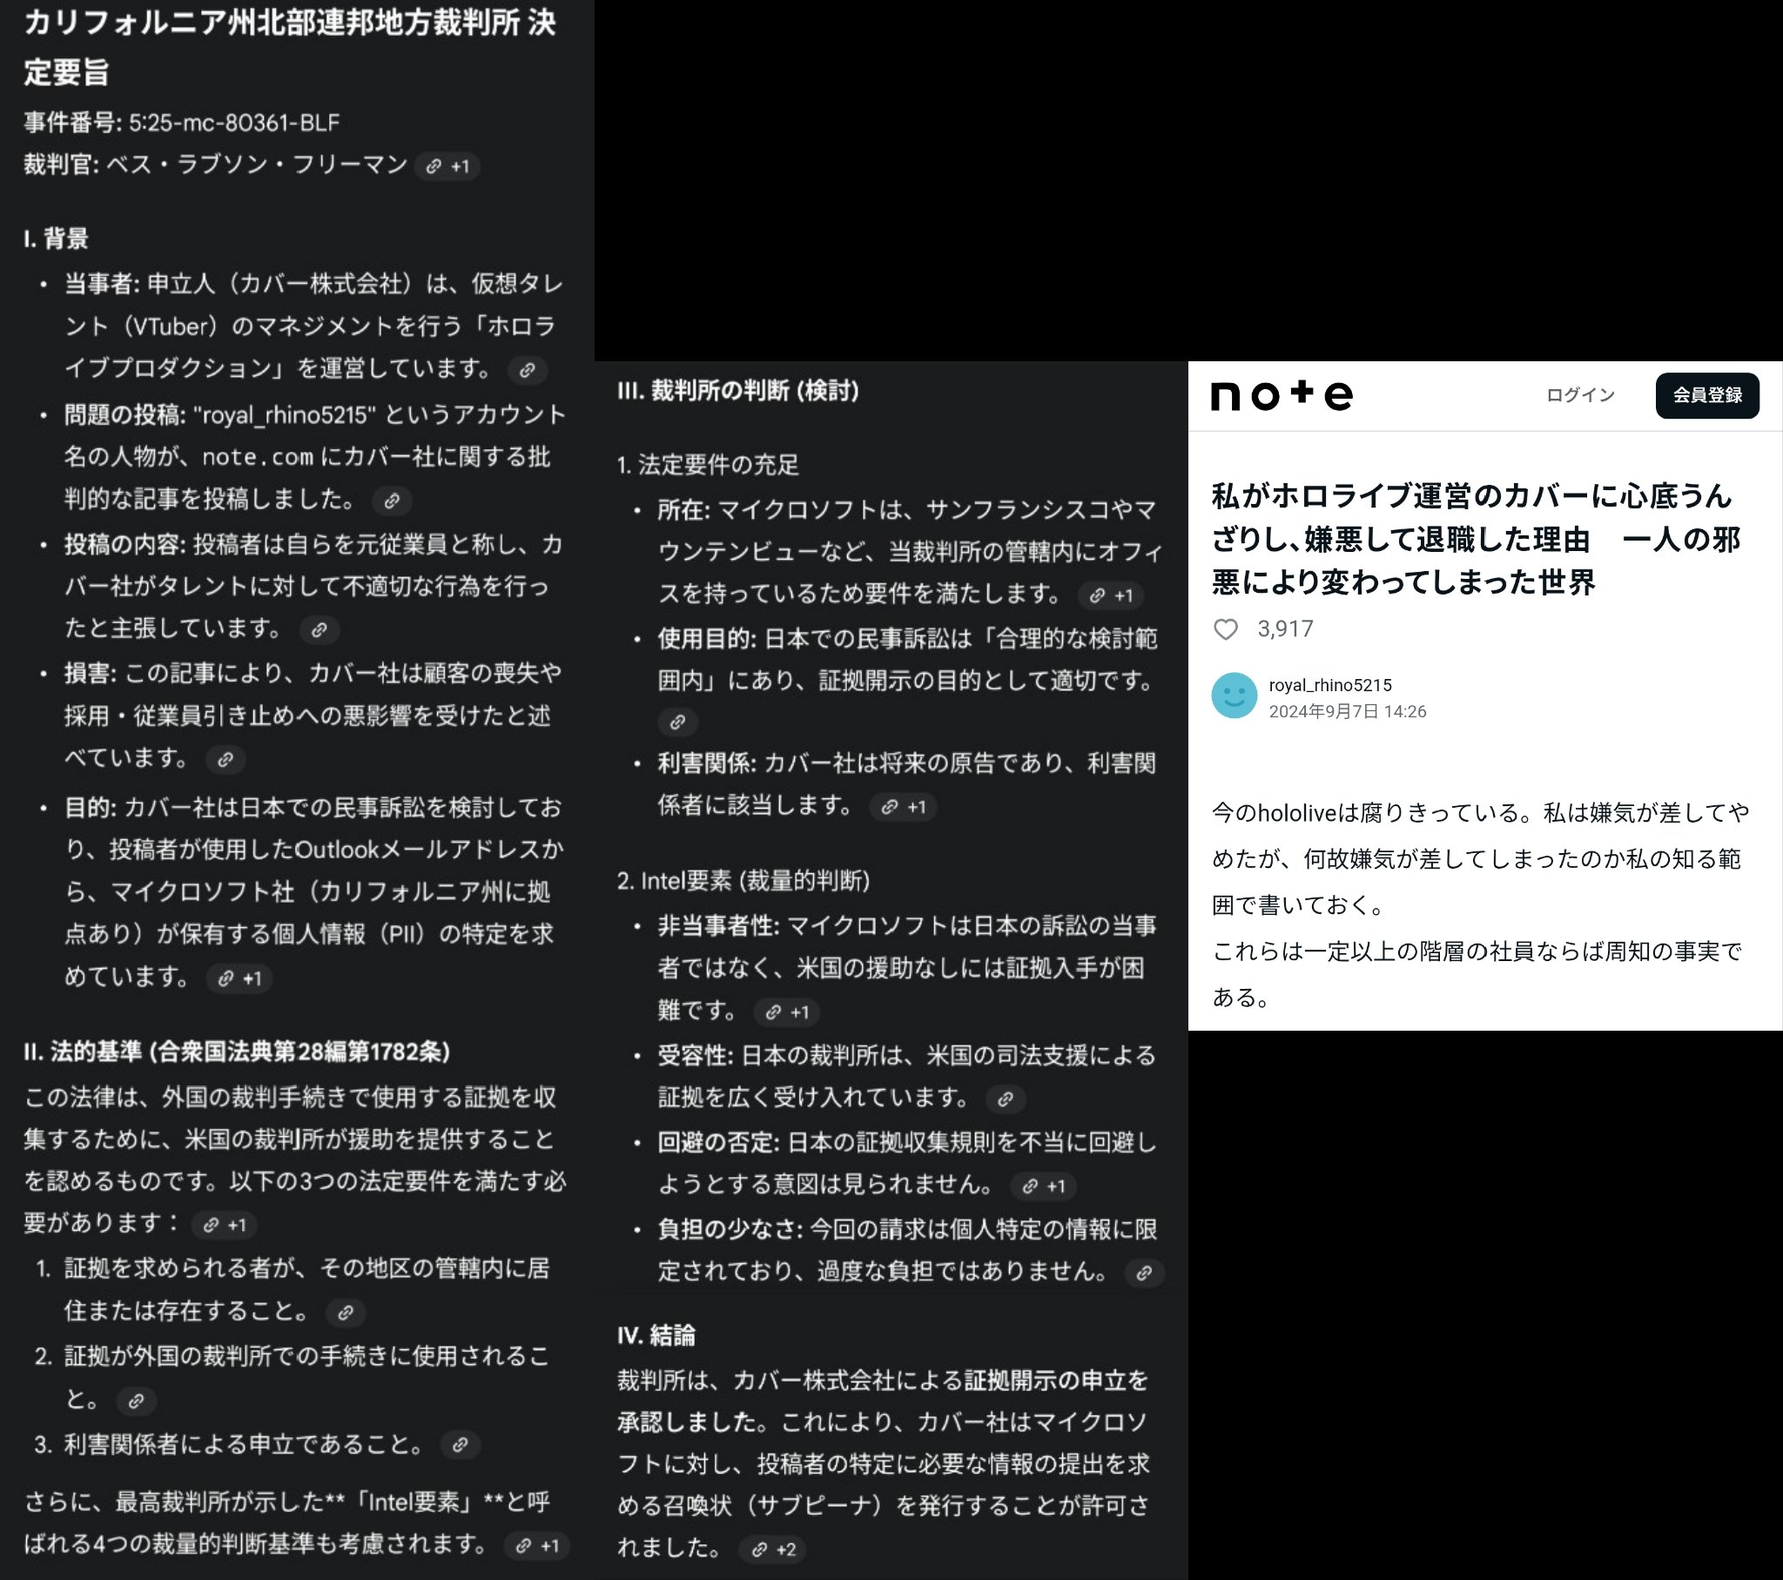Open citation link after 投稿の内容 bullet
1783x1580 pixels.
click(x=320, y=630)
